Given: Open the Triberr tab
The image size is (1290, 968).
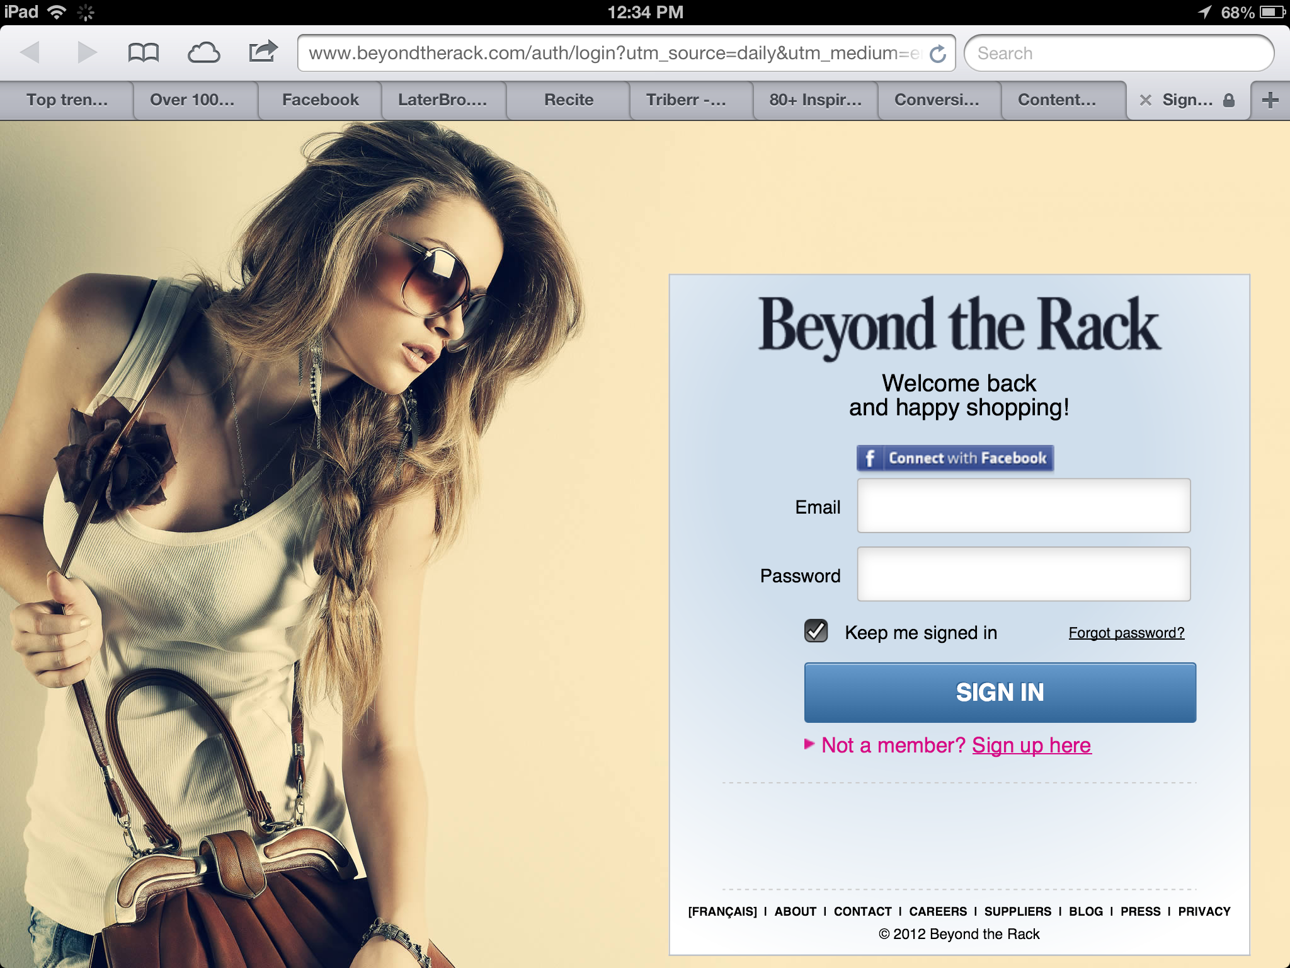Looking at the screenshot, I should (x=686, y=100).
